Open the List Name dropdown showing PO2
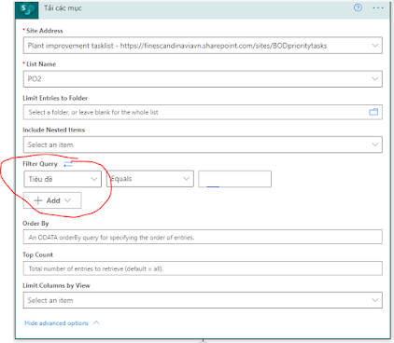Viewport: 394px width, 343px height. click(x=203, y=79)
